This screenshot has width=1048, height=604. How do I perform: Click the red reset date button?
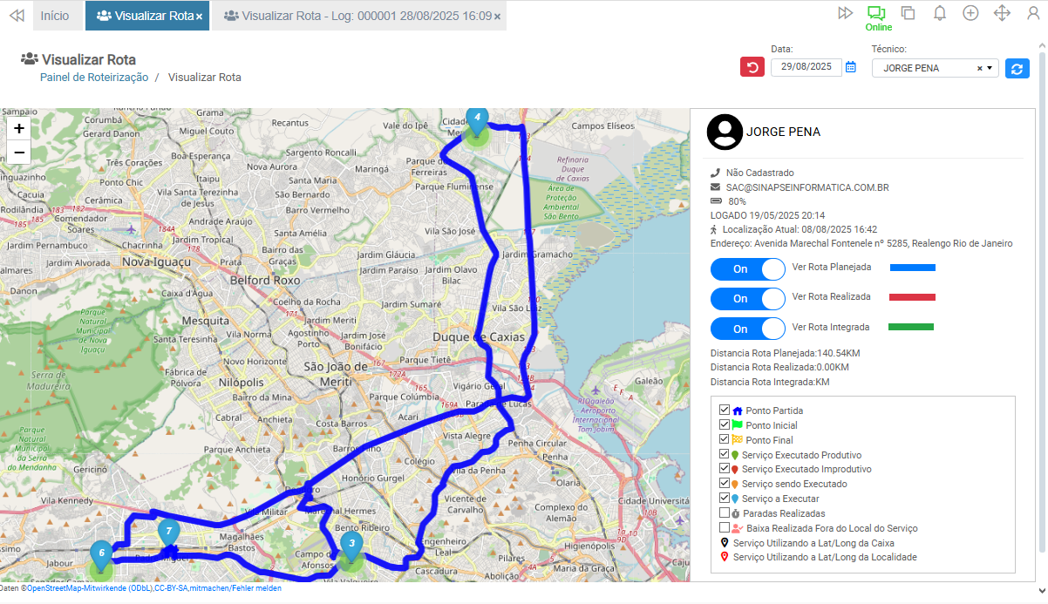(x=752, y=67)
